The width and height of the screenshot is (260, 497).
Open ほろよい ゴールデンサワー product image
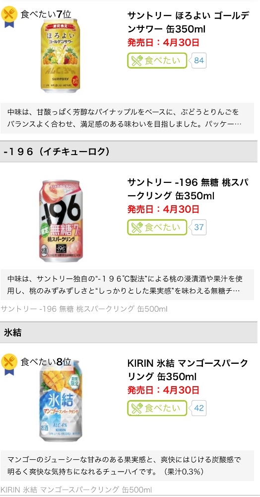tap(61, 55)
